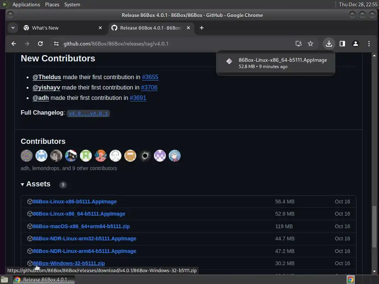The height and width of the screenshot is (284, 379).
Task: Download 86Box-NDR-Linux-arm64-b5111.AppImage
Action: (84, 251)
